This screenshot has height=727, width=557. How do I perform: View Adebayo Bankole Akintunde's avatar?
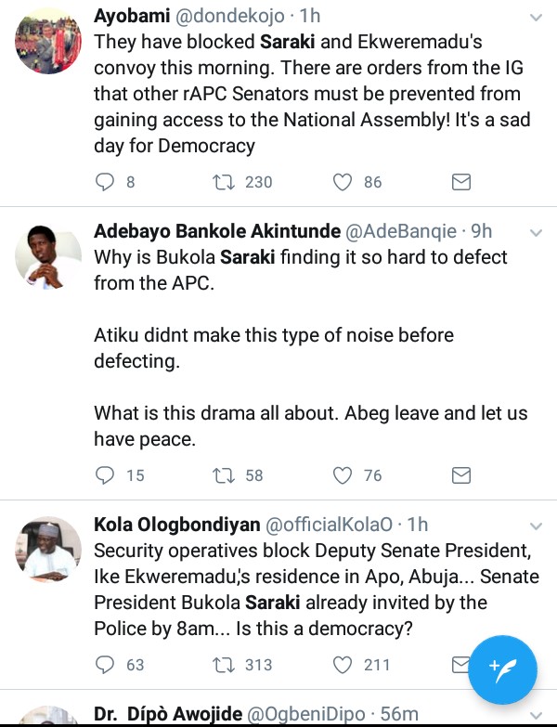coord(48,255)
